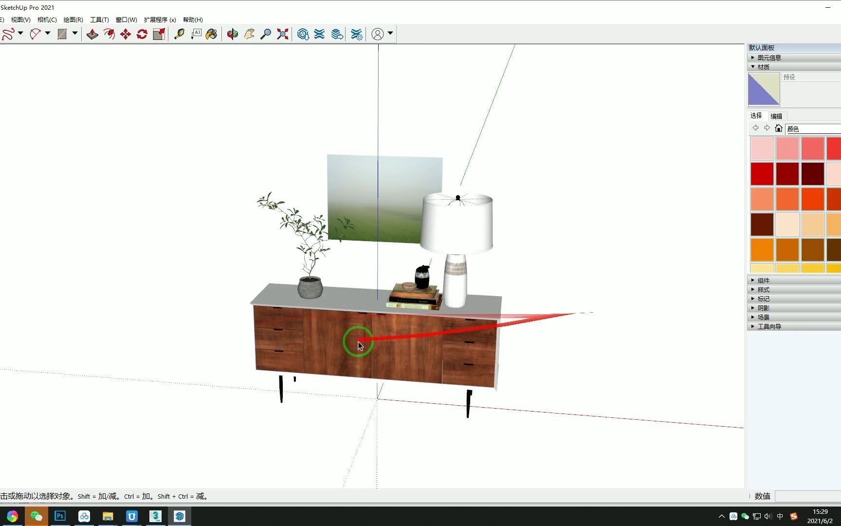The width and height of the screenshot is (841, 526).
Task: Use the Zoom magnifier tool
Action: 266,34
